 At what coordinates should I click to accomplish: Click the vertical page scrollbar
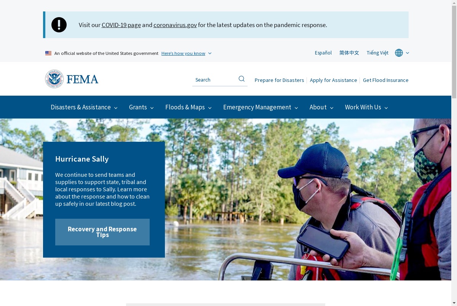tap(454, 153)
